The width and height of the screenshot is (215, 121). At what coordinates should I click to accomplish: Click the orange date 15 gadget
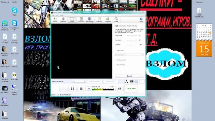point(204,49)
